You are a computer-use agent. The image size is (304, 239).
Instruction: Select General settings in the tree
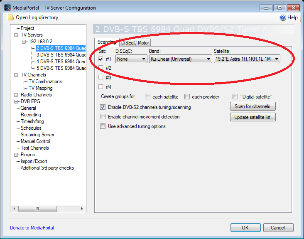pos(28,108)
